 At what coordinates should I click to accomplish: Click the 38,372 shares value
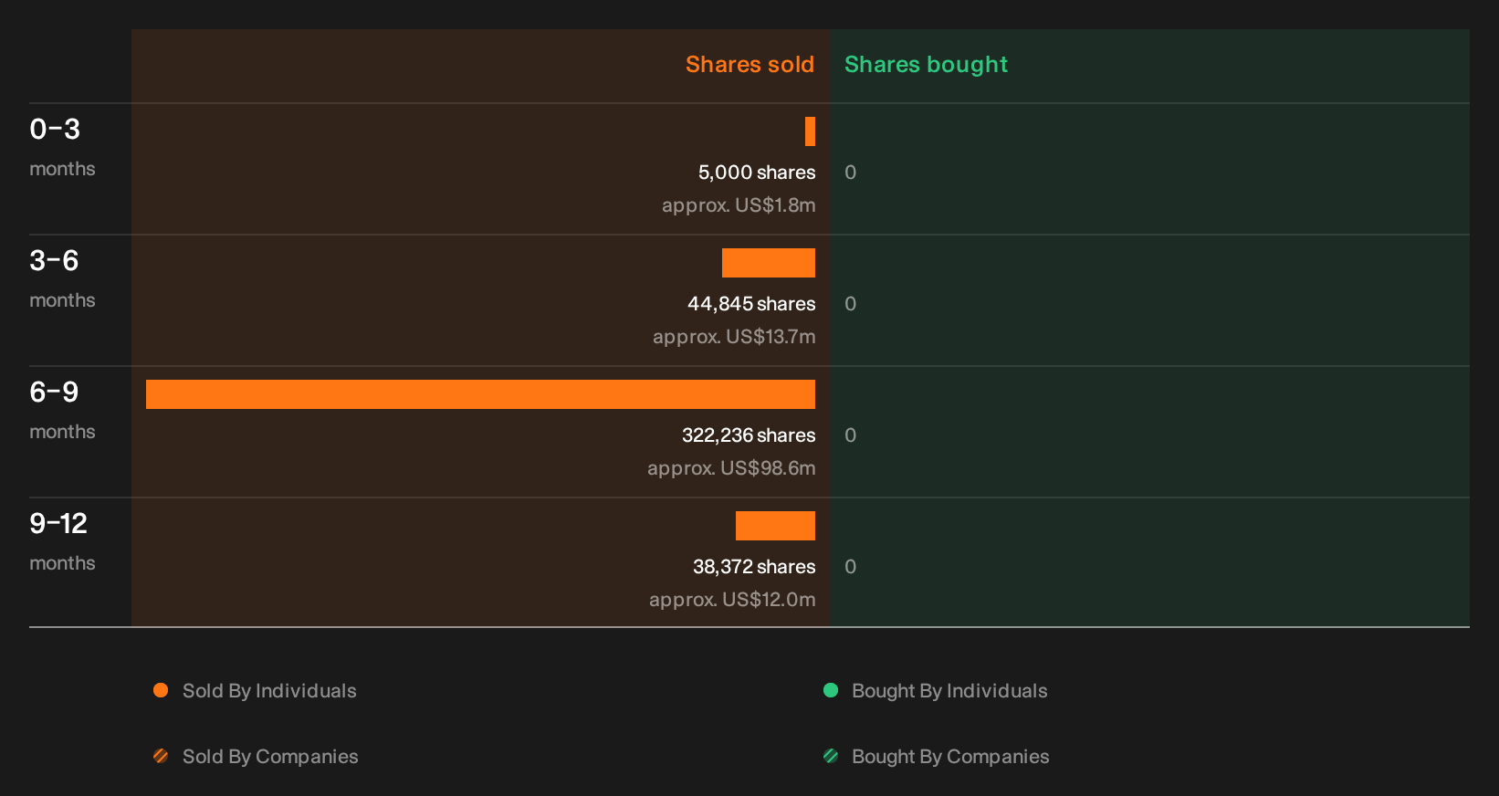[x=754, y=567]
